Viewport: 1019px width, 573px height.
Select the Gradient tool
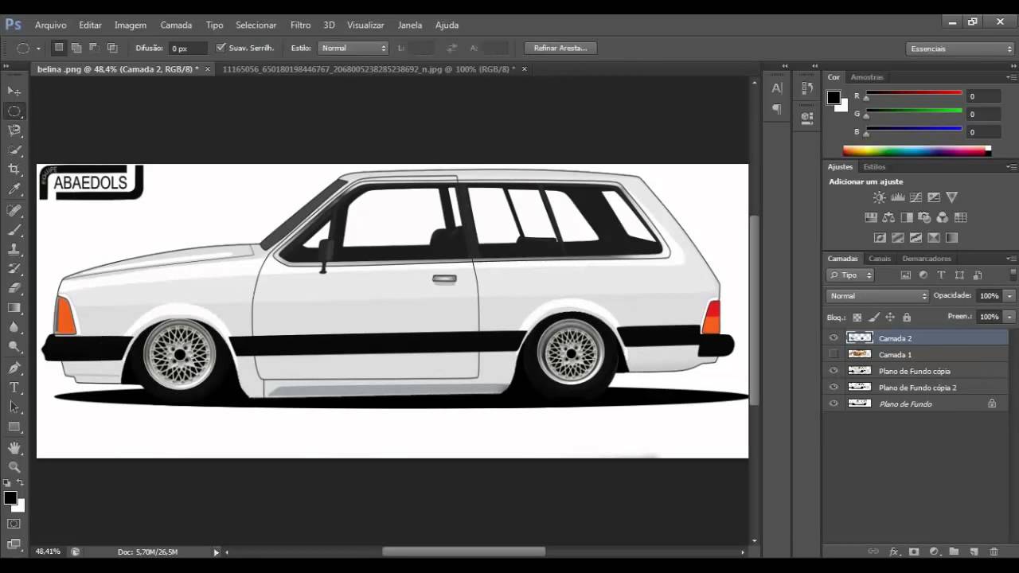click(14, 307)
